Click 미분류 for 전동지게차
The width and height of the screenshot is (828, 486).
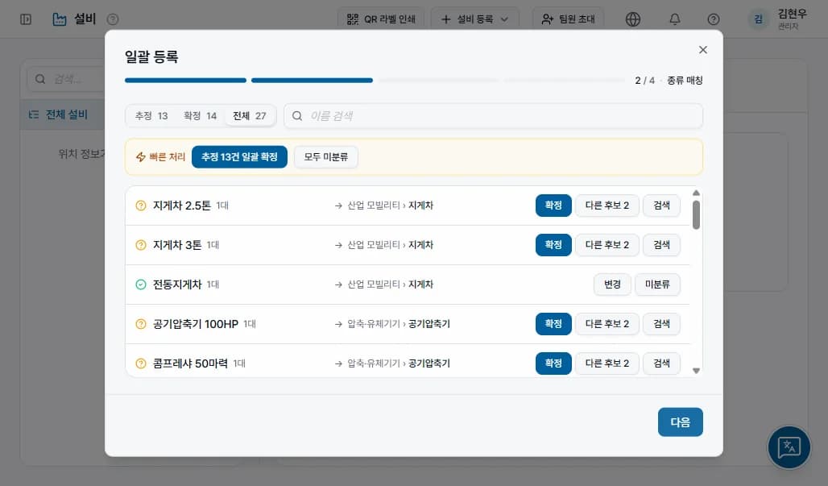click(x=657, y=285)
